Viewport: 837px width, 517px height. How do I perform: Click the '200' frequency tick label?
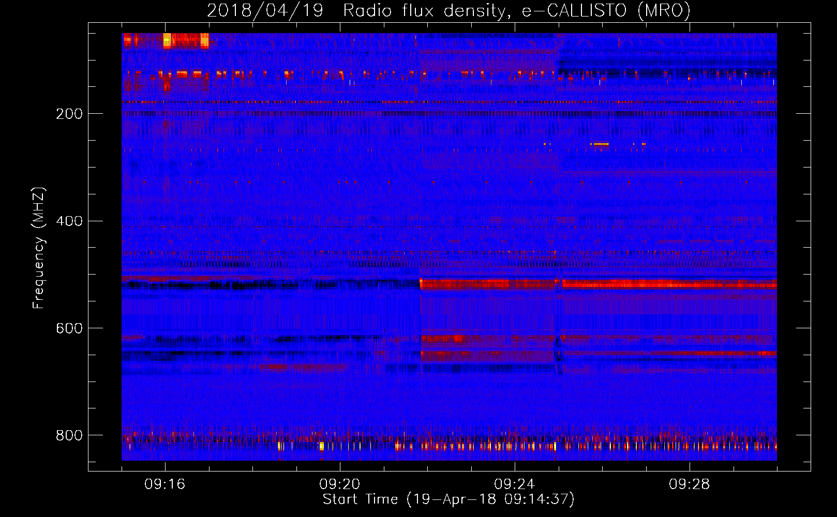69,114
